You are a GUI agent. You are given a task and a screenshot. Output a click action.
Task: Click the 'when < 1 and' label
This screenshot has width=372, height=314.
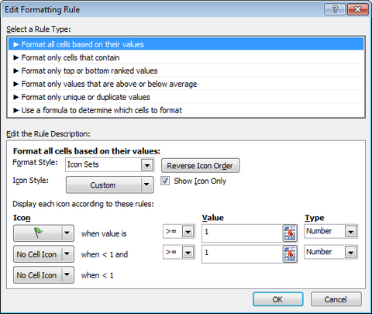pos(105,254)
